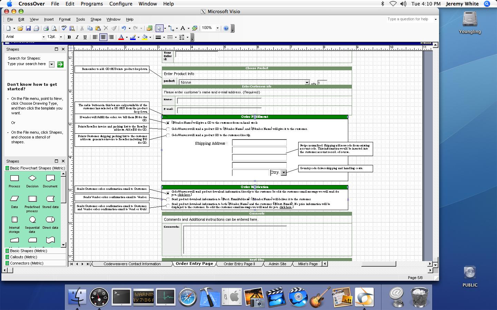Expand the Callouts (Metric) stencil
Image resolution: width=497 pixels, height=310 pixels.
[23, 257]
